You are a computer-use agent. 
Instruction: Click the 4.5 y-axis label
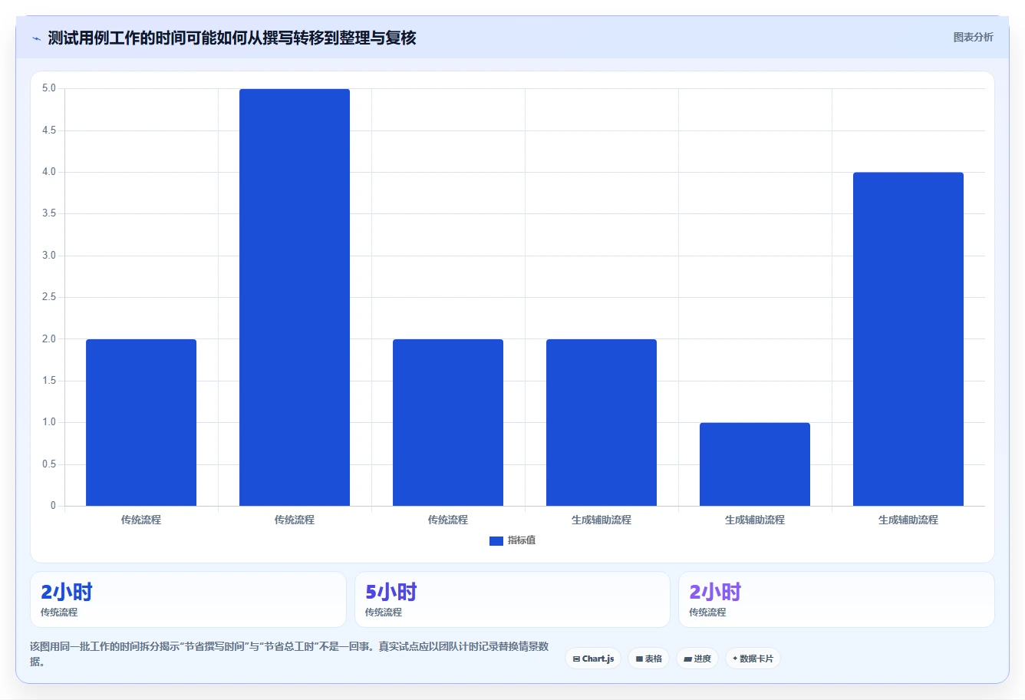point(49,130)
